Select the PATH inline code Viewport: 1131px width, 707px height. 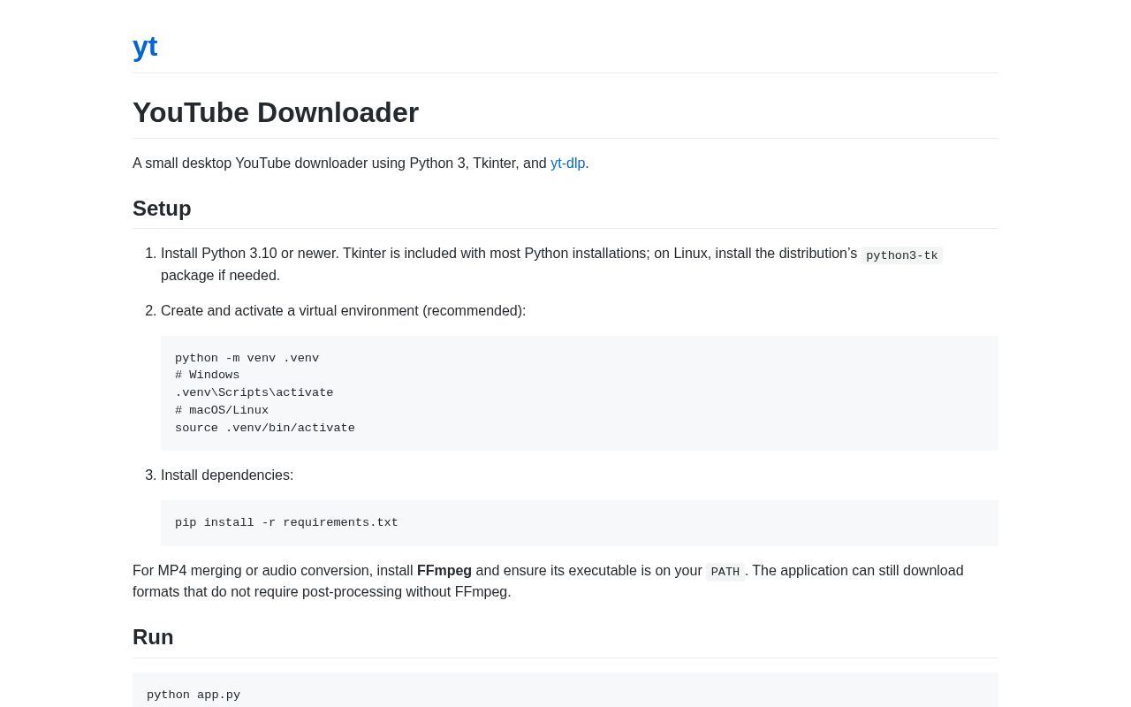point(725,572)
